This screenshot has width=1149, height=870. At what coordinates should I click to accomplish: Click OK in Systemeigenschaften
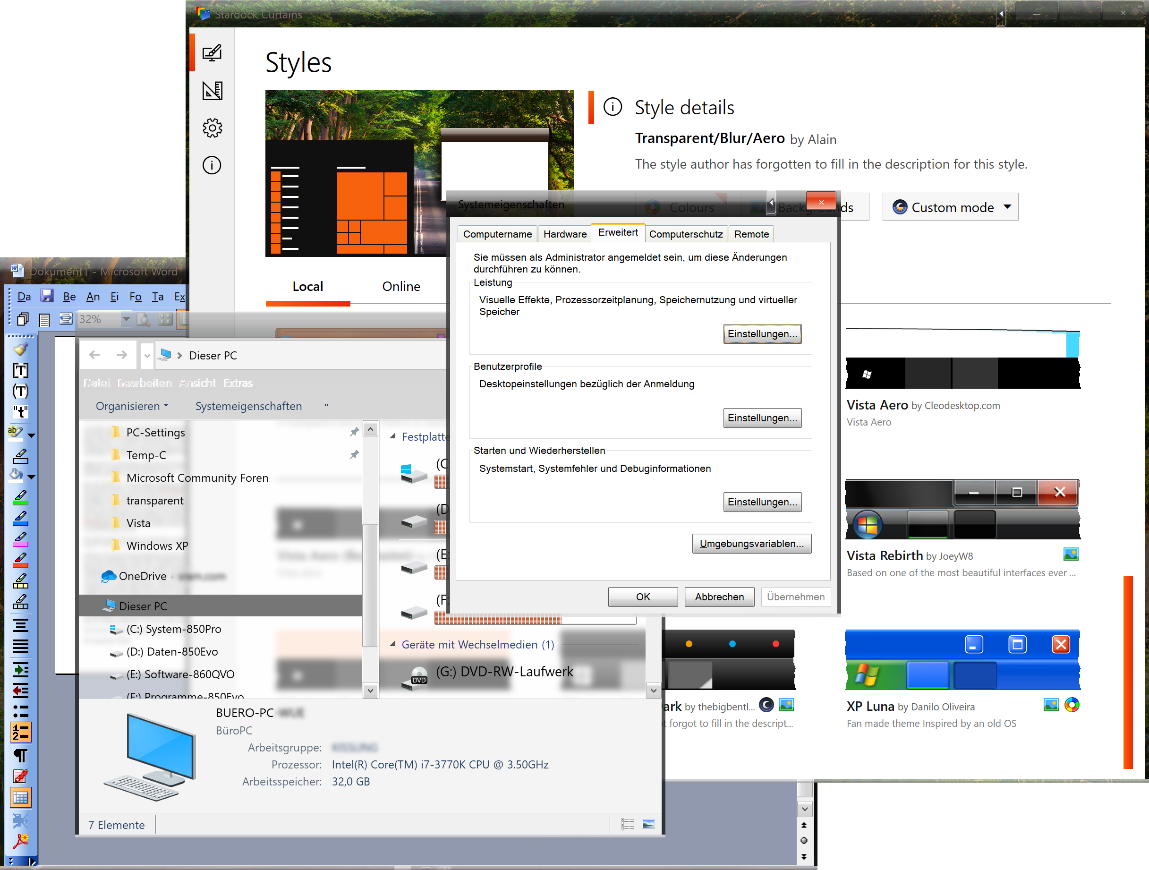643,597
